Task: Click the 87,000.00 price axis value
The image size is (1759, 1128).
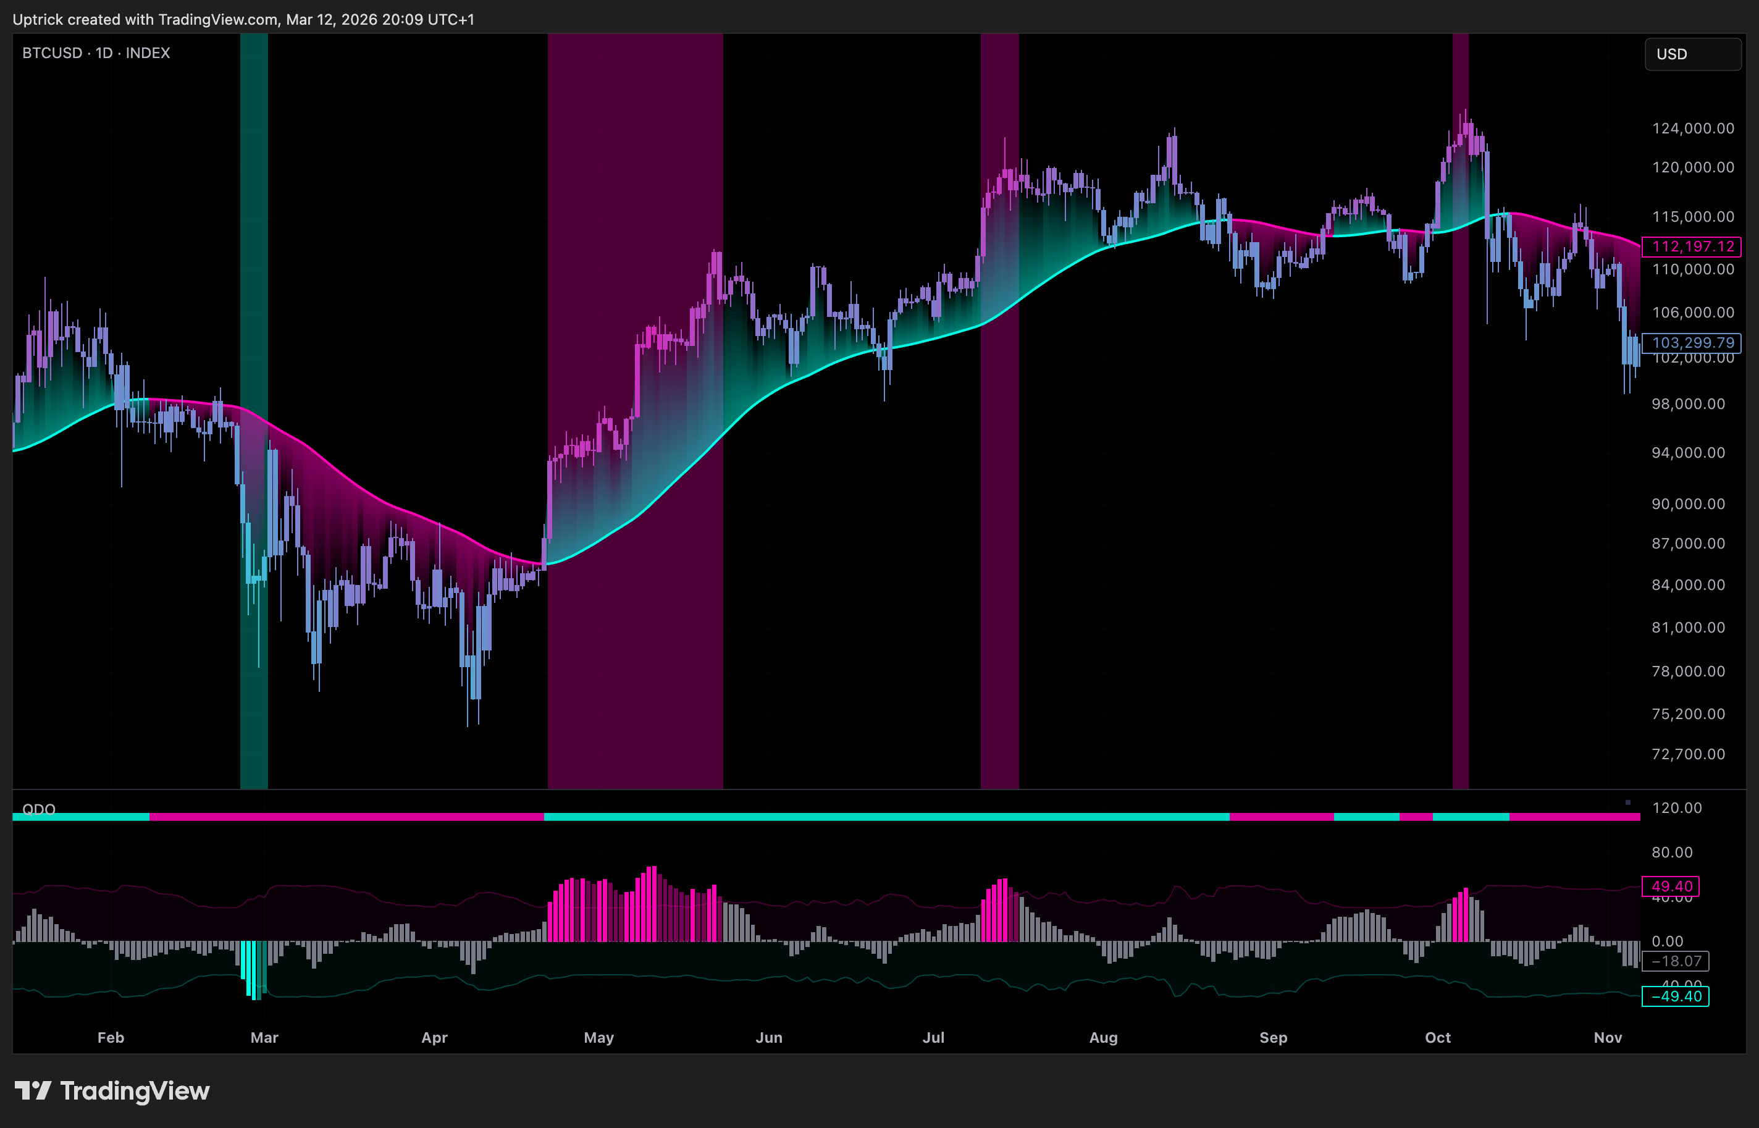Action: (x=1688, y=544)
